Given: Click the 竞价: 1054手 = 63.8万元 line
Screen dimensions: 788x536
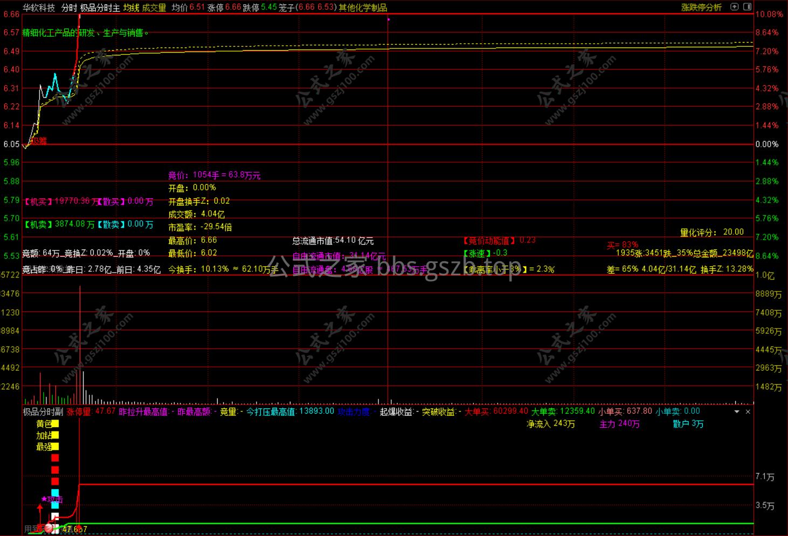Looking at the screenshot, I should point(214,175).
